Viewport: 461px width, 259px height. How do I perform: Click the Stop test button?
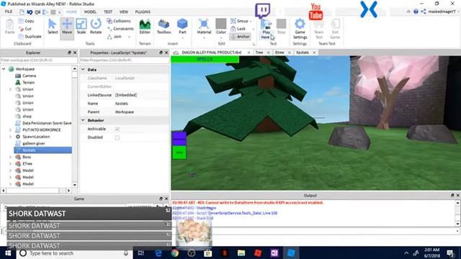[281, 27]
